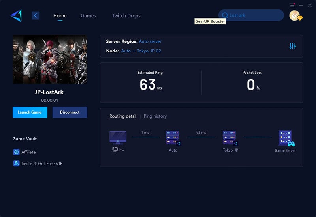
Task: Open the user profile avatar
Action: point(295,16)
